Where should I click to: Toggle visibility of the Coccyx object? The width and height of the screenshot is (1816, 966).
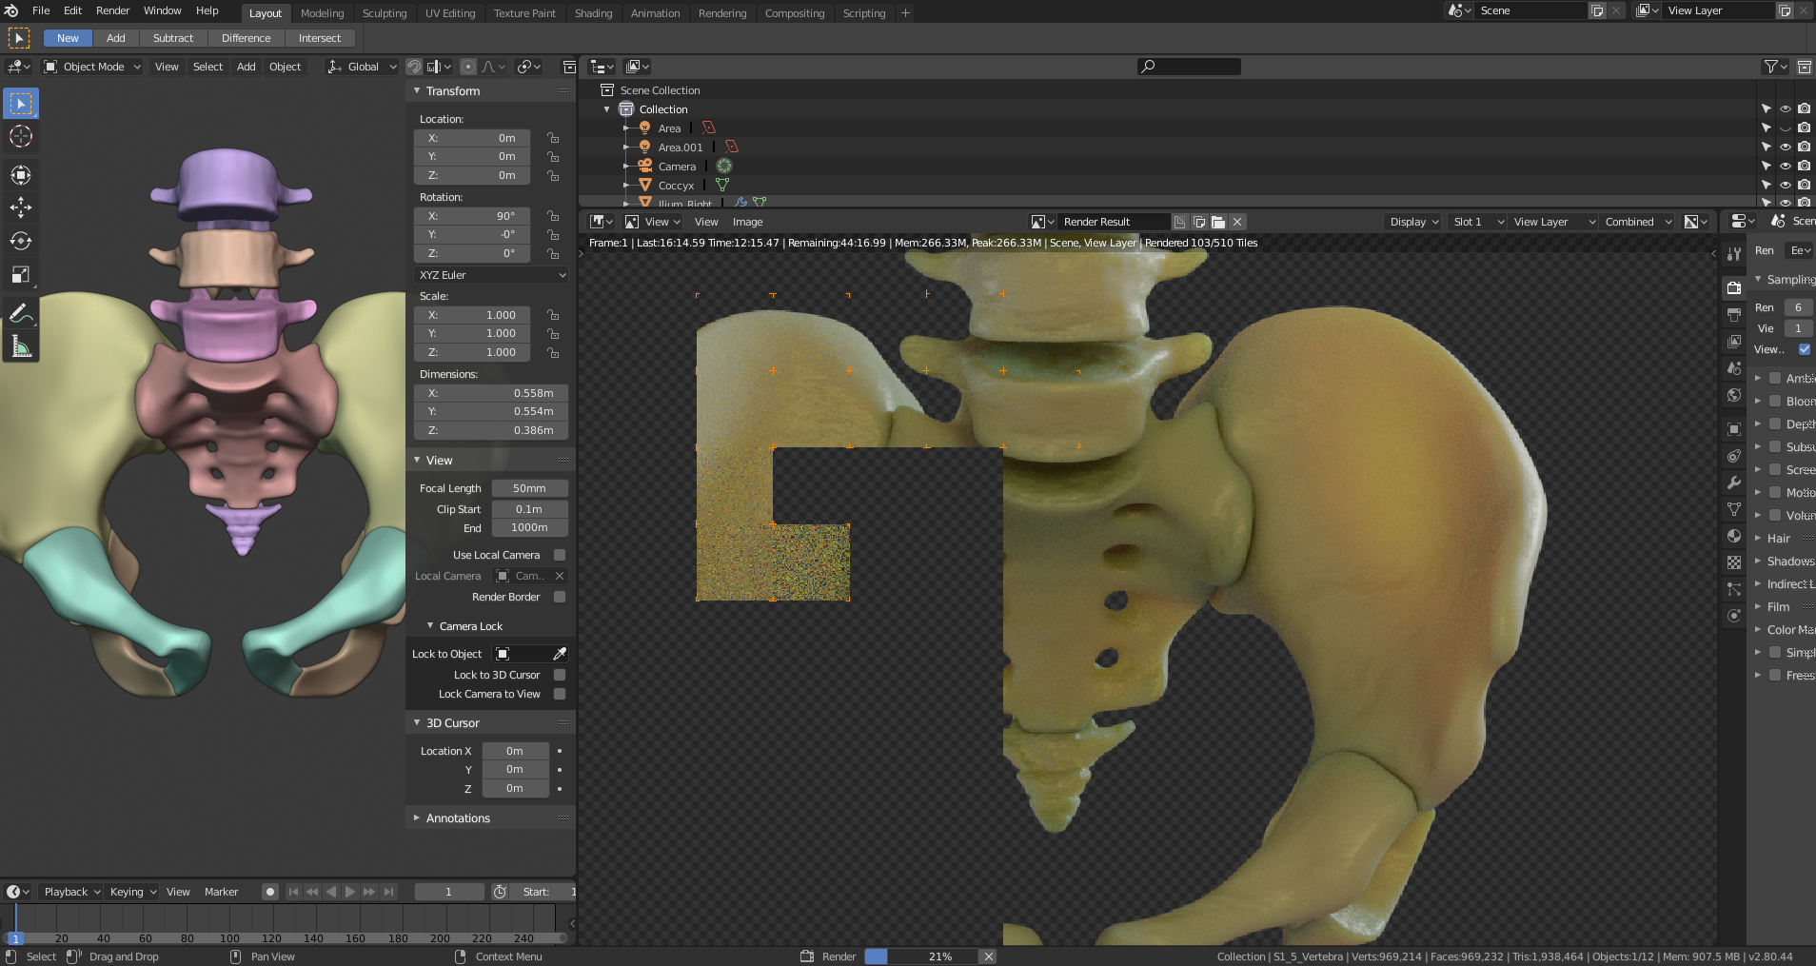click(1786, 185)
